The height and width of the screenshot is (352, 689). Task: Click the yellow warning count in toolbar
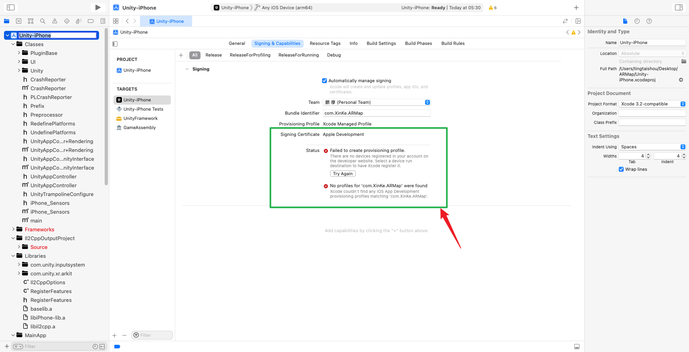tap(492, 8)
